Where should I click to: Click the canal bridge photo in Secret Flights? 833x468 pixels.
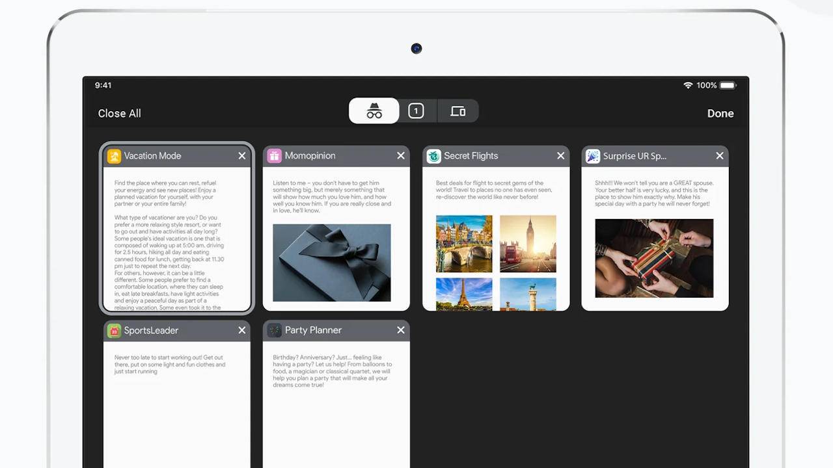click(x=464, y=244)
